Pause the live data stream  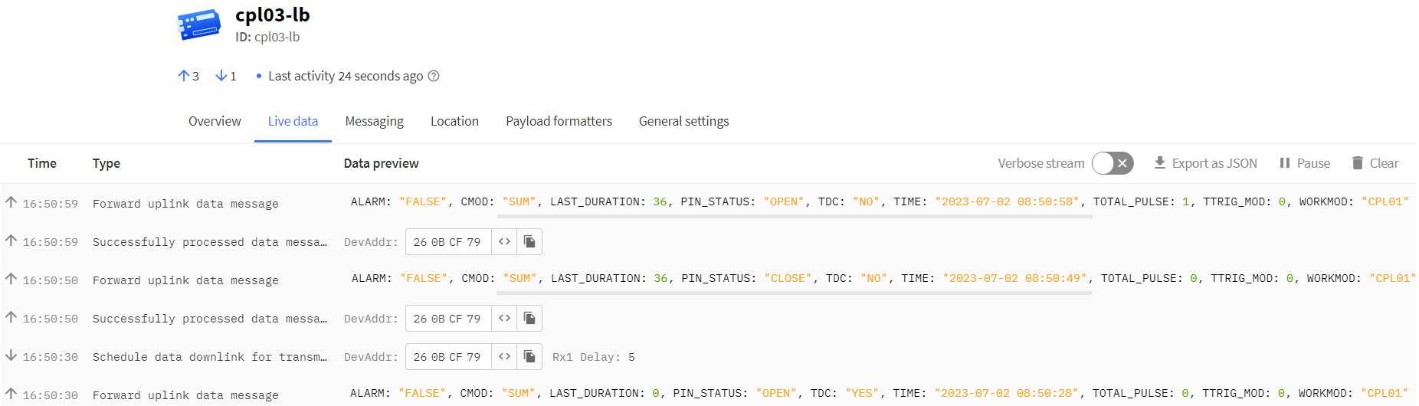point(1305,163)
